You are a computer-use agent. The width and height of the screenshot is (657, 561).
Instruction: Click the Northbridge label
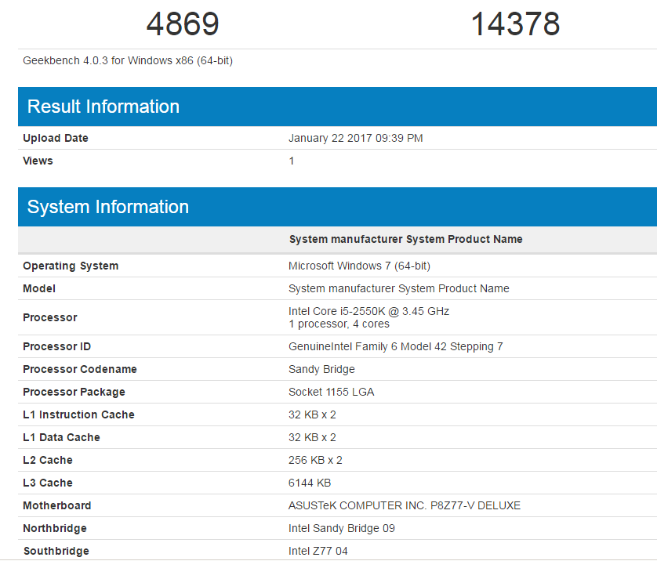pos(55,528)
